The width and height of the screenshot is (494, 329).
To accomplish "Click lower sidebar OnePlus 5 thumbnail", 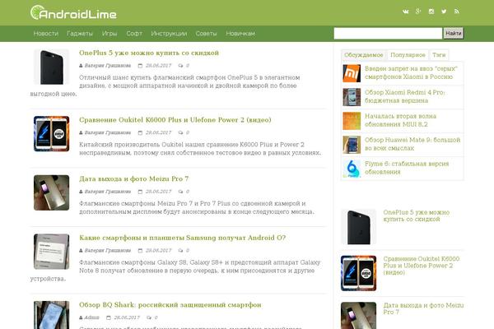I will coord(358,227).
